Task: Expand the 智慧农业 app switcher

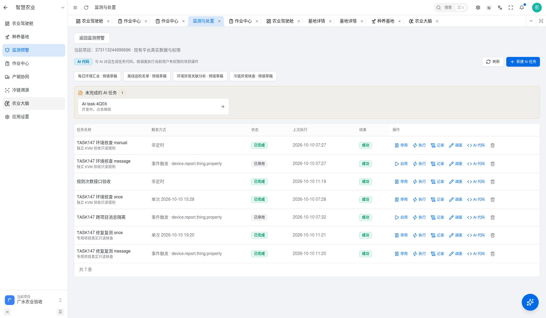Action: click(63, 8)
